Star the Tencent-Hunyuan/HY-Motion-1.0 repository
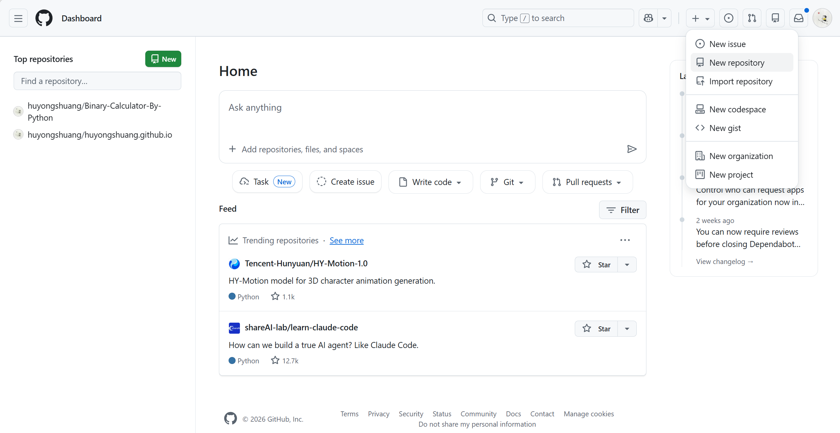Viewport: 840px width, 433px height. click(596, 265)
